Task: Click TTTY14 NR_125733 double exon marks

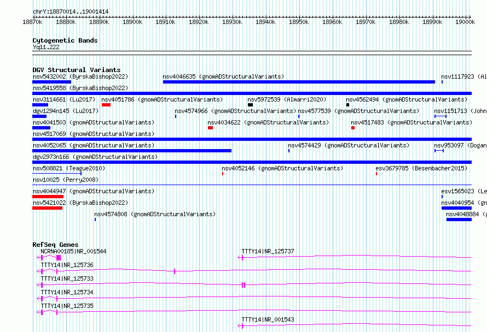Action: [243, 285]
